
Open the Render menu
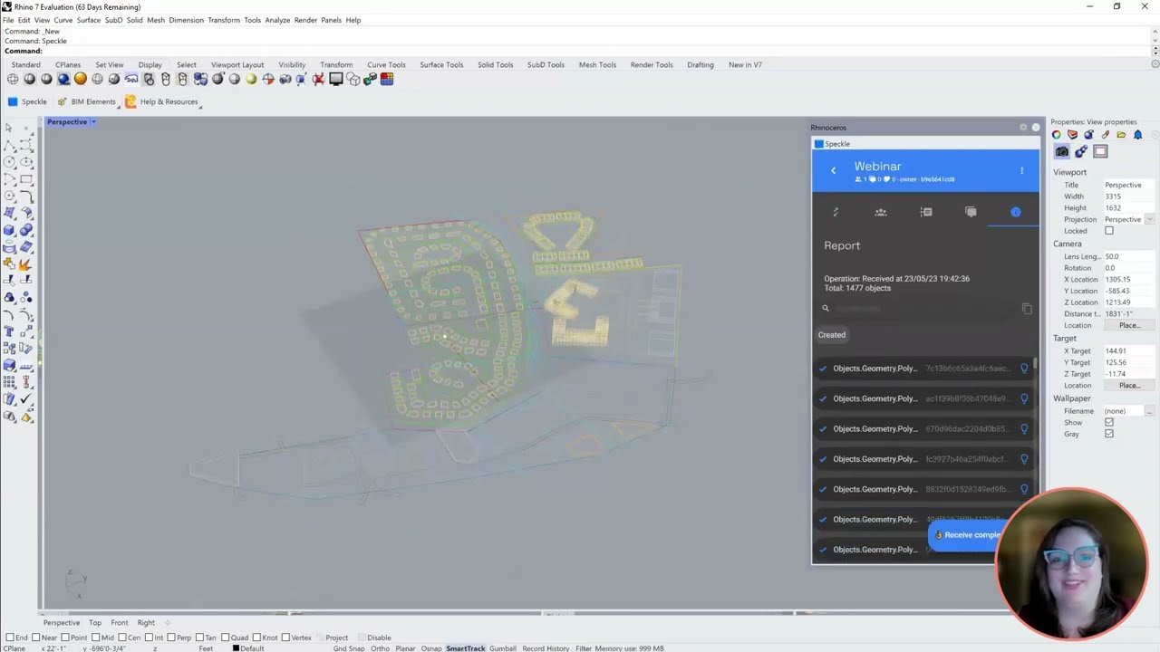(305, 20)
